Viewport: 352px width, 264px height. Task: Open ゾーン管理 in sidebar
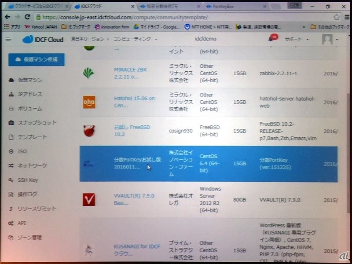[x=30, y=238]
